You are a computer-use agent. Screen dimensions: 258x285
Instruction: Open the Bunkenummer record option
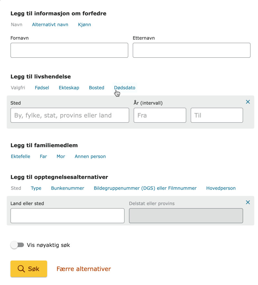(x=67, y=188)
